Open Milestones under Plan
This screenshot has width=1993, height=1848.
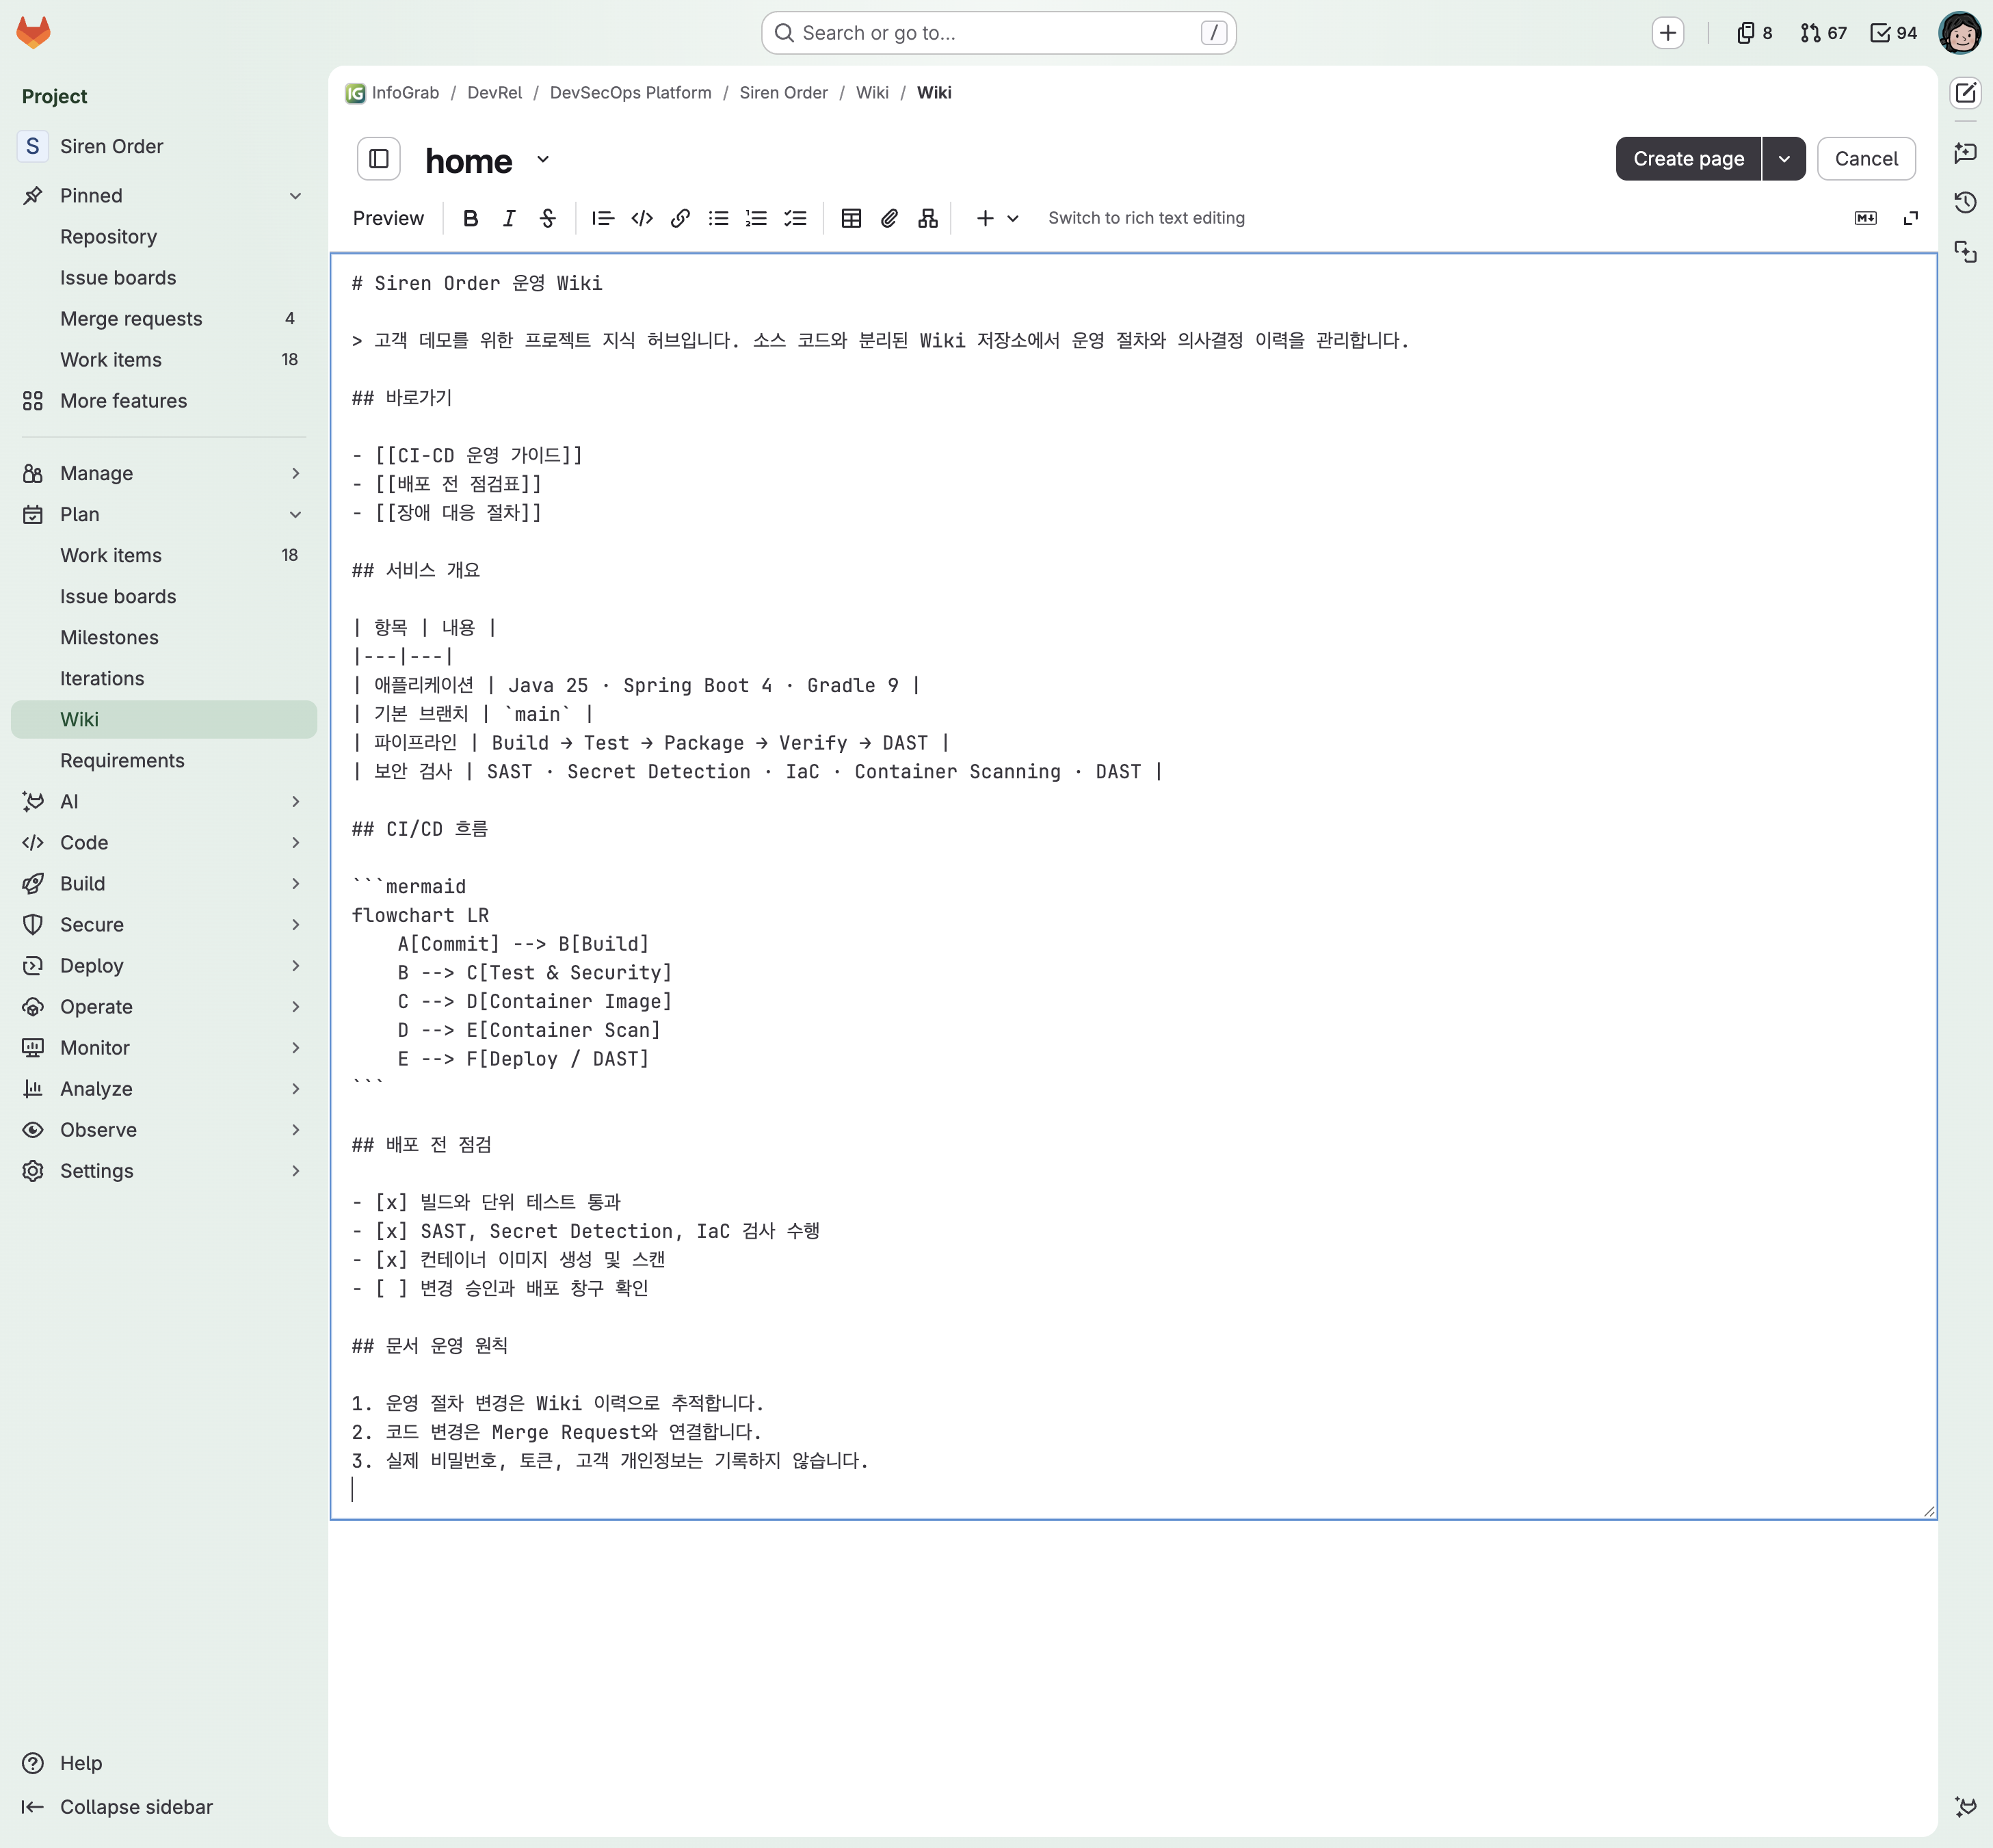(164, 638)
